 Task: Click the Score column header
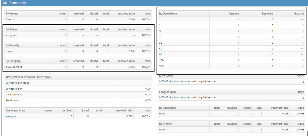(x=300, y=76)
